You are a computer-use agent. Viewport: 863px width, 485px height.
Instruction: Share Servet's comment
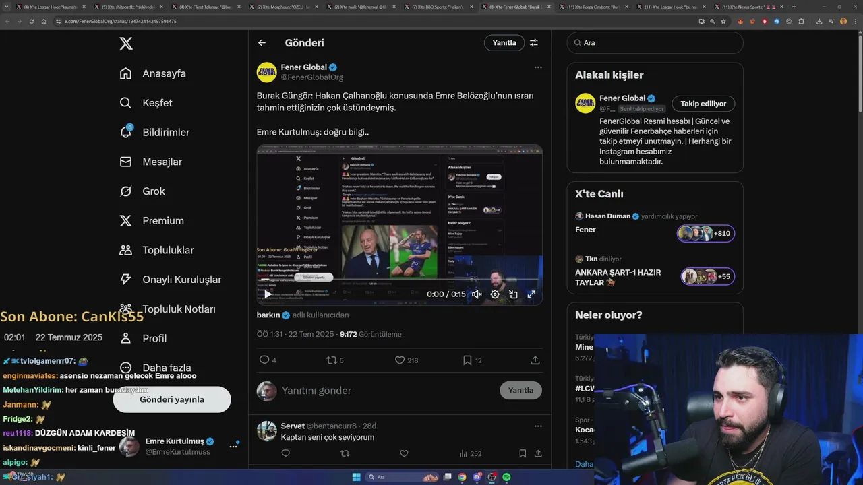click(x=538, y=453)
